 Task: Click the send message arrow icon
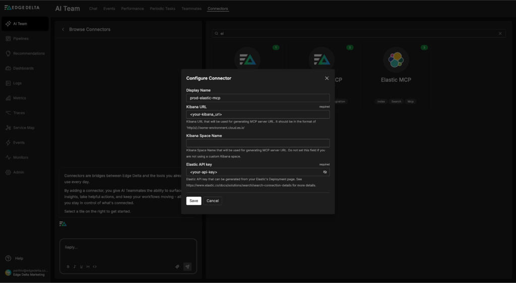point(187,266)
